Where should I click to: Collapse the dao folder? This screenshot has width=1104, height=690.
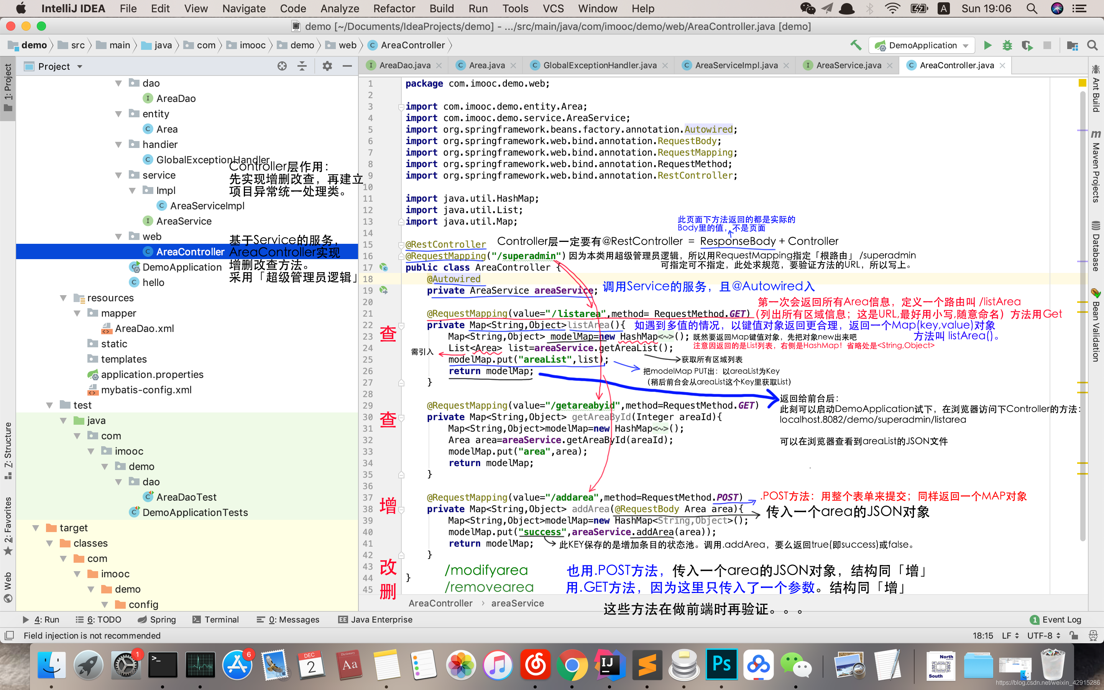tap(118, 83)
